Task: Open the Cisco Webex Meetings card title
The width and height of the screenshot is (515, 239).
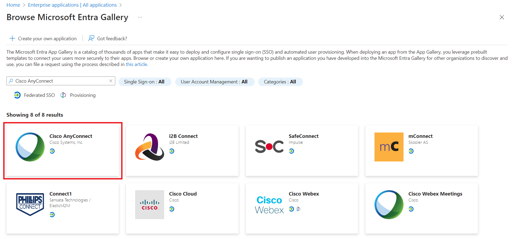Action: coord(435,194)
